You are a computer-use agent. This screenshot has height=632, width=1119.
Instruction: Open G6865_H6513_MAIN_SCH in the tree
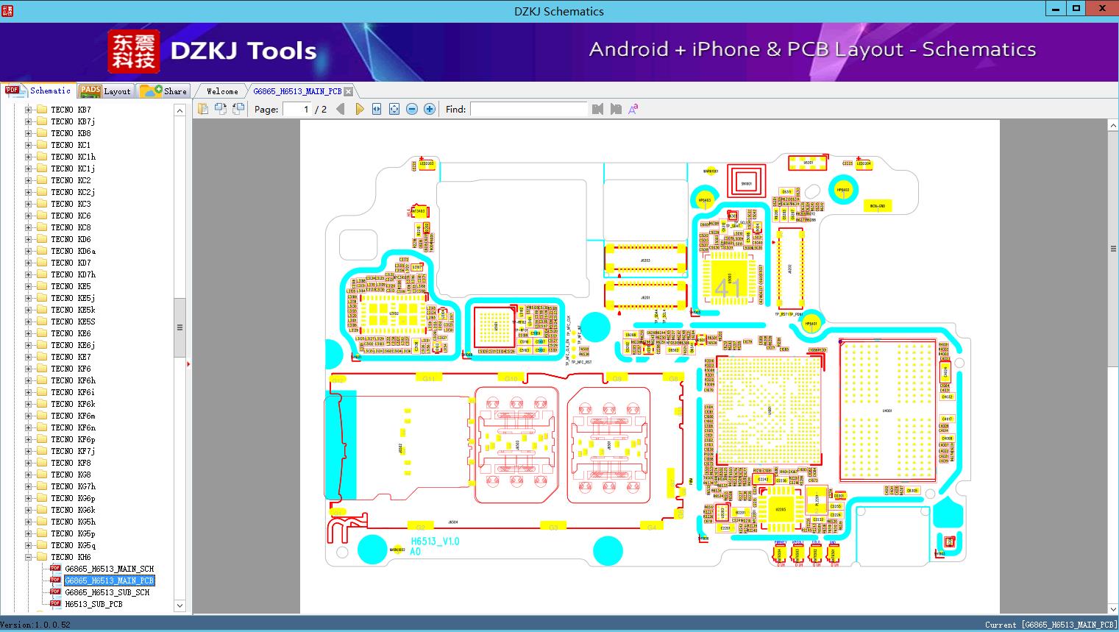[x=110, y=569]
